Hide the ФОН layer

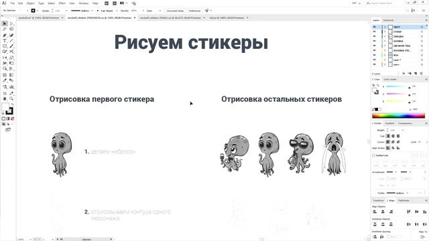[x=374, y=55]
